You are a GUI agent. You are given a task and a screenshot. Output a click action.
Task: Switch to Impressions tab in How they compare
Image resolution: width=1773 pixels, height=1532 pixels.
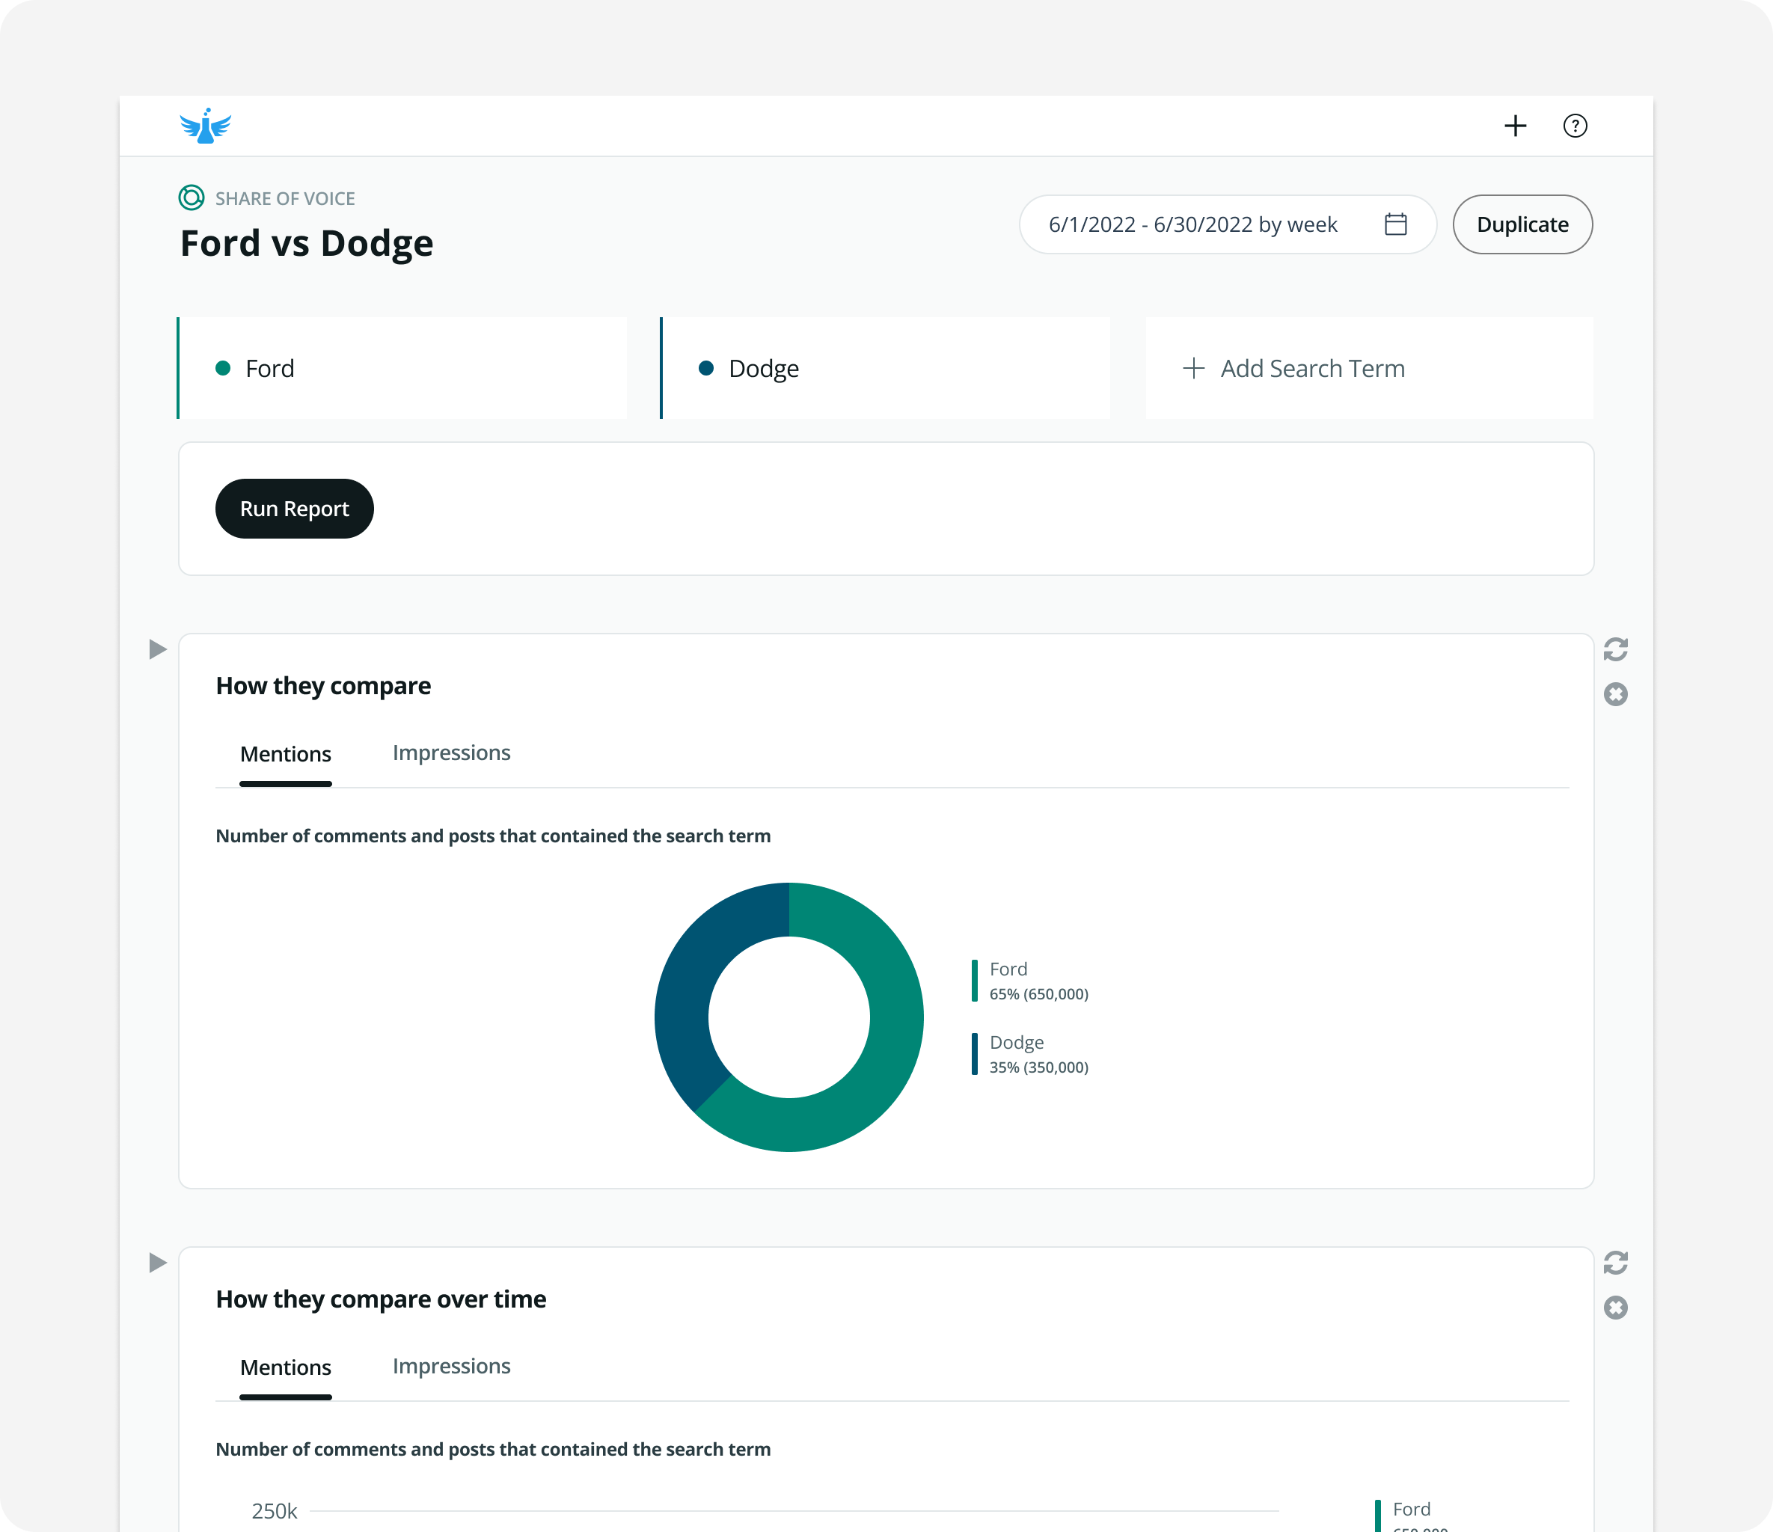tap(451, 753)
